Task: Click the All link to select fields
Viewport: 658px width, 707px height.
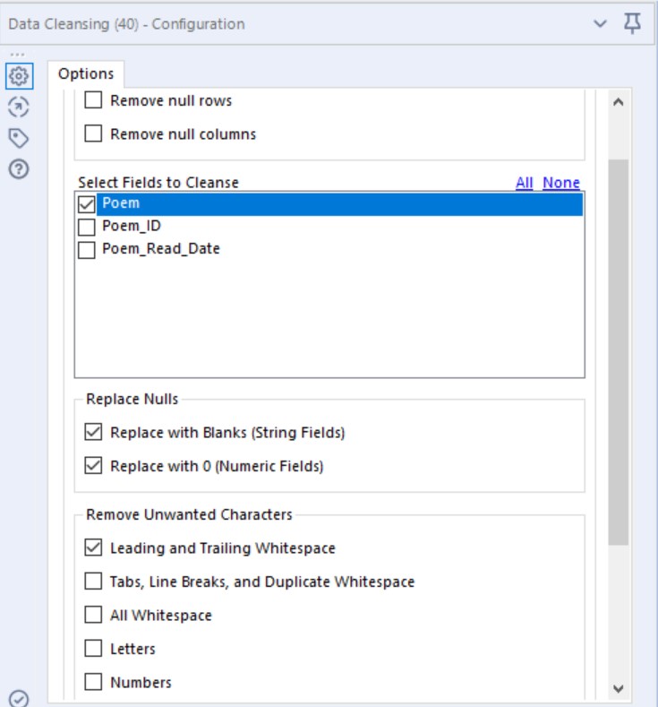Action: point(524,183)
